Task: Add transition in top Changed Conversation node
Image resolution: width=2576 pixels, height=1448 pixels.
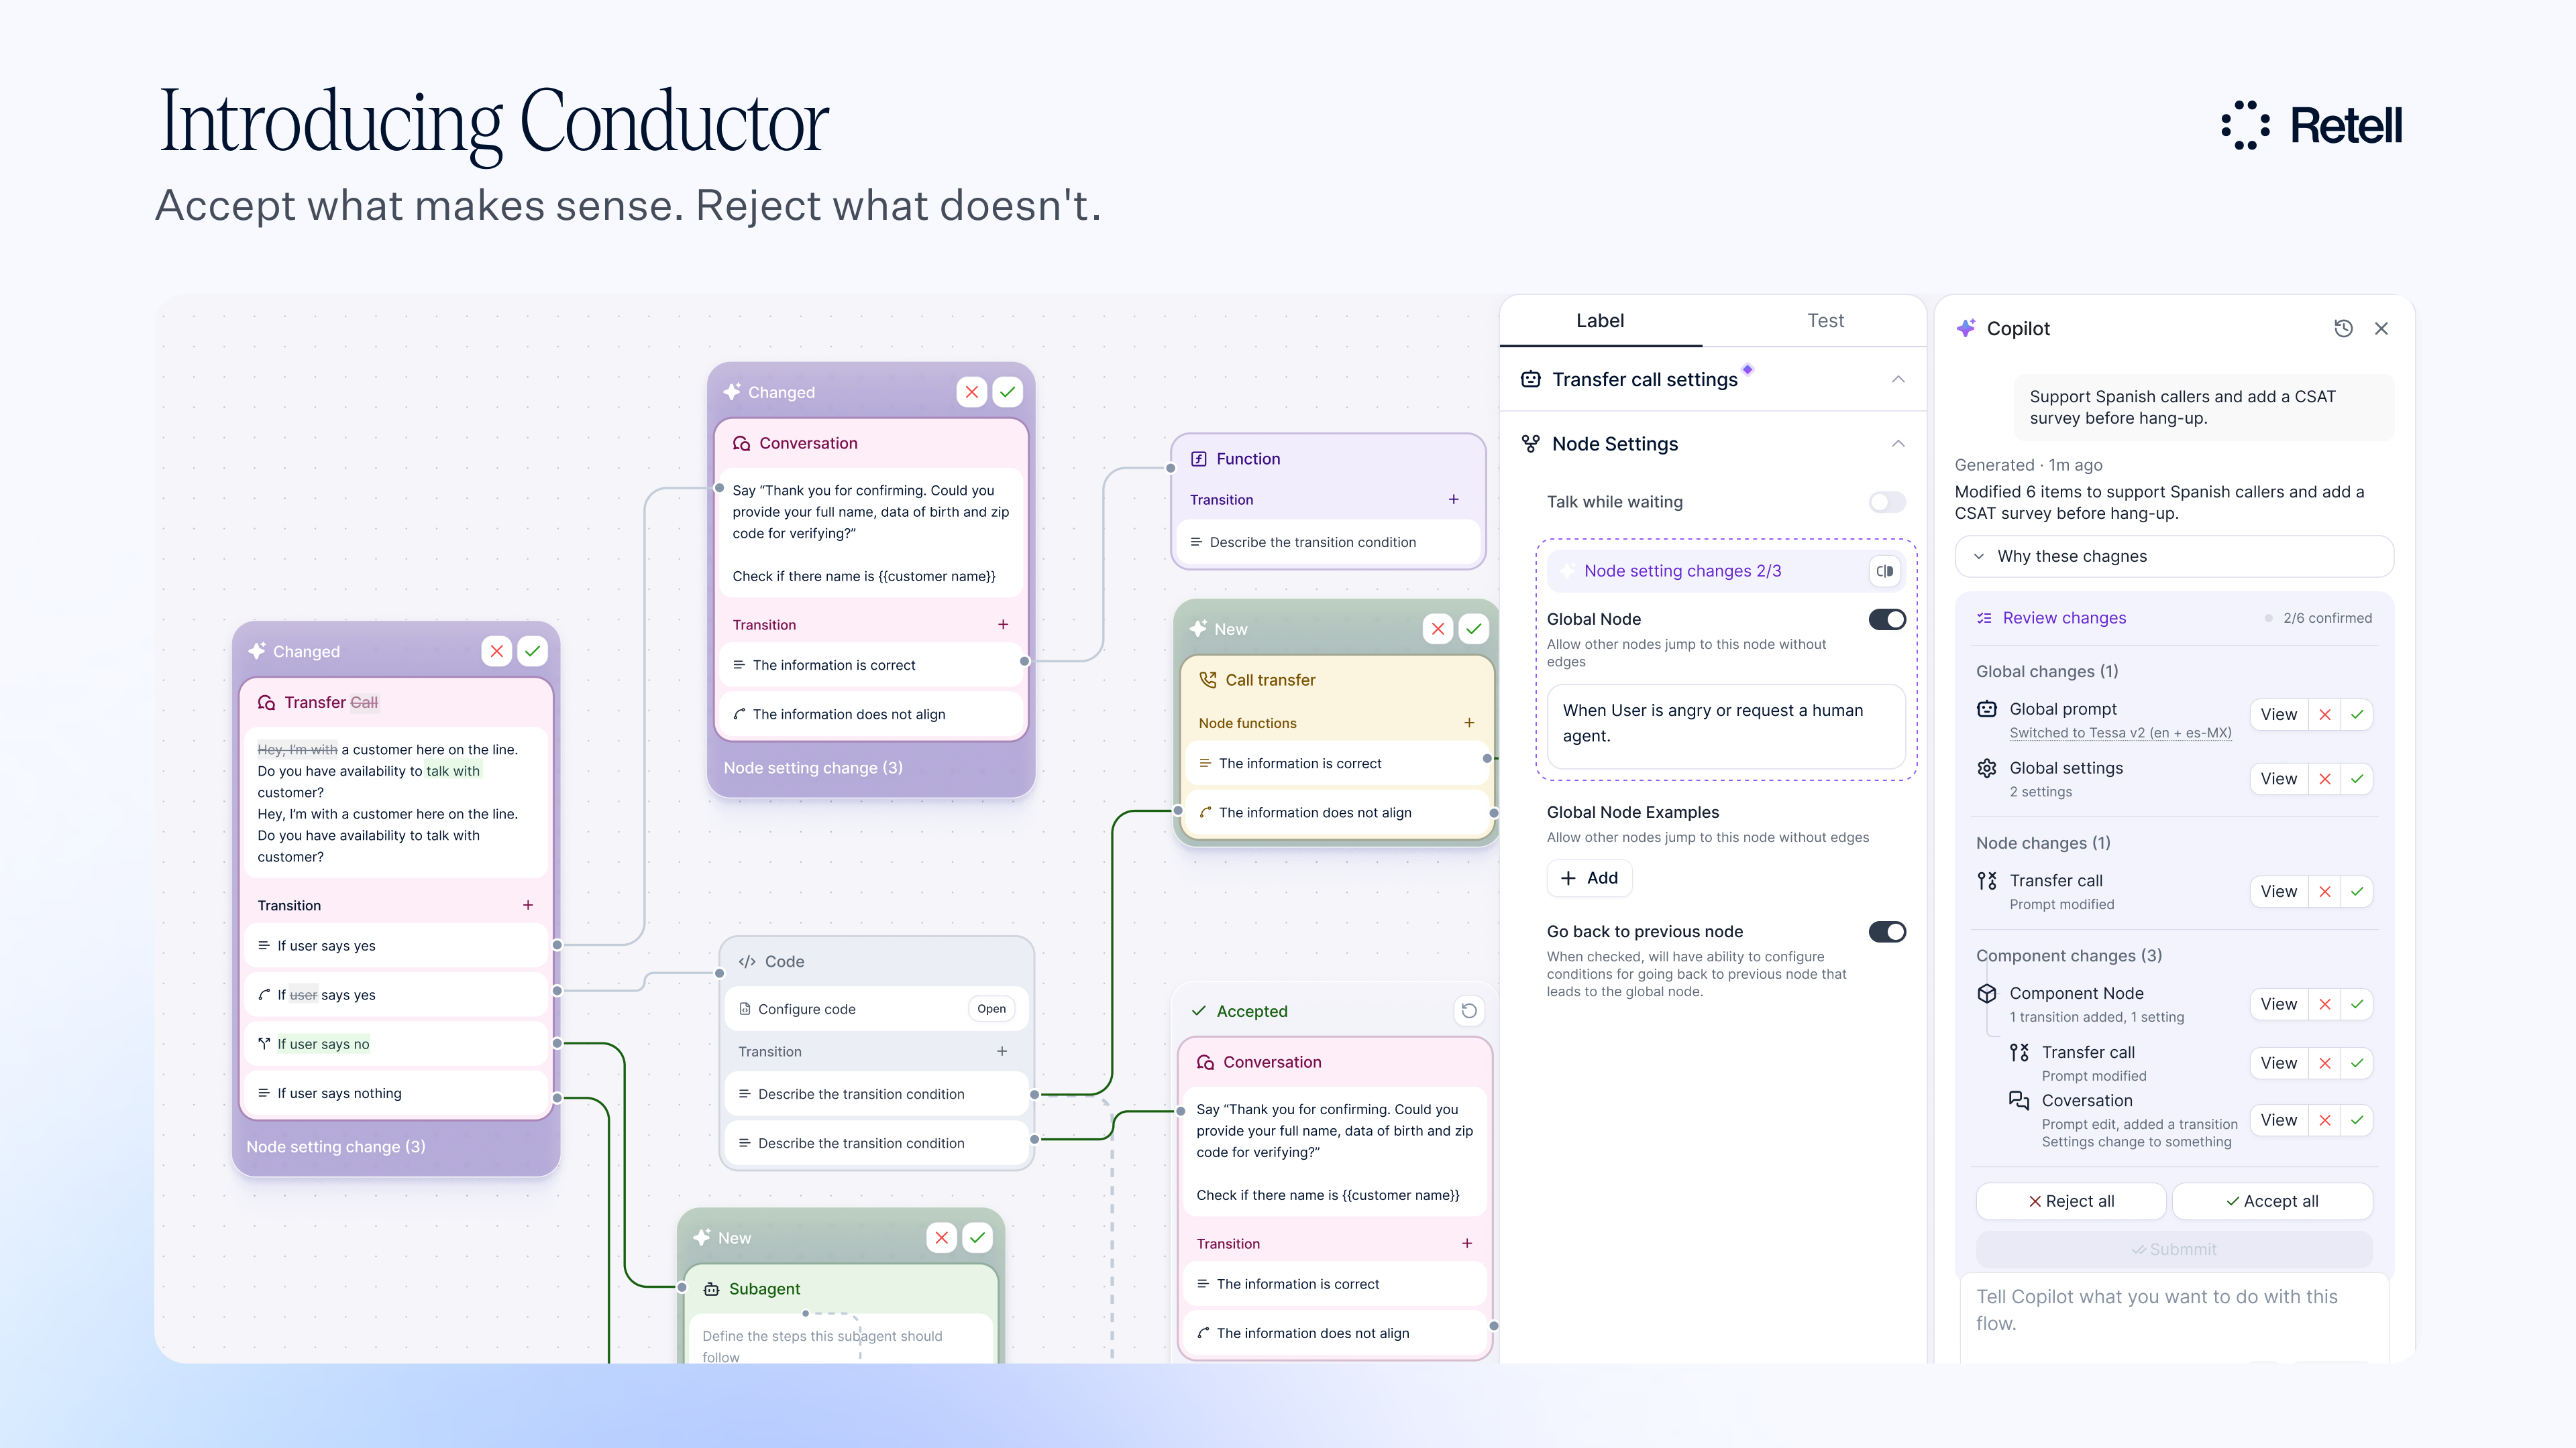Action: tap(1003, 625)
